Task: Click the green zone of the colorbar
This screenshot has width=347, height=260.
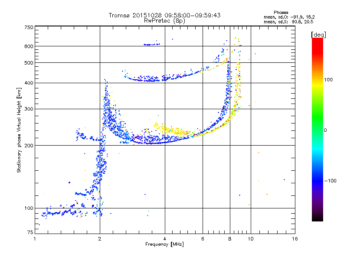Action: tap(318, 117)
